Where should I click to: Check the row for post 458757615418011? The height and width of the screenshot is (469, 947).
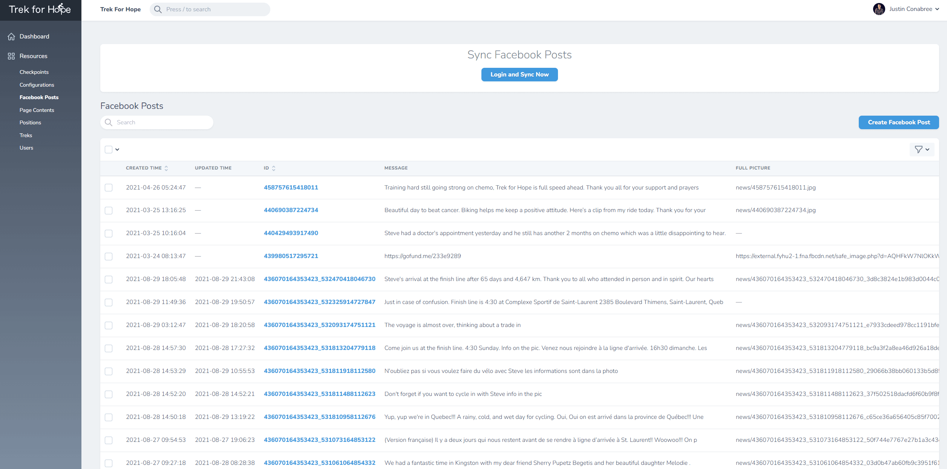(x=109, y=188)
